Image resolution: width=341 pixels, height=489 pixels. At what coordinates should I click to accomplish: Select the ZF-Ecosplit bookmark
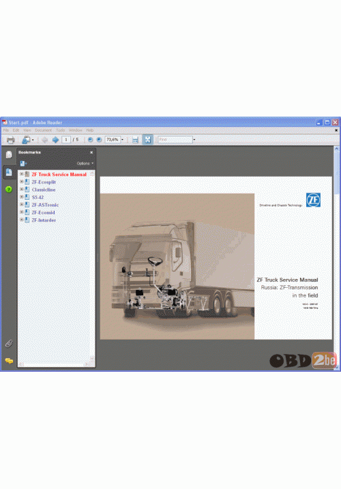pos(44,182)
